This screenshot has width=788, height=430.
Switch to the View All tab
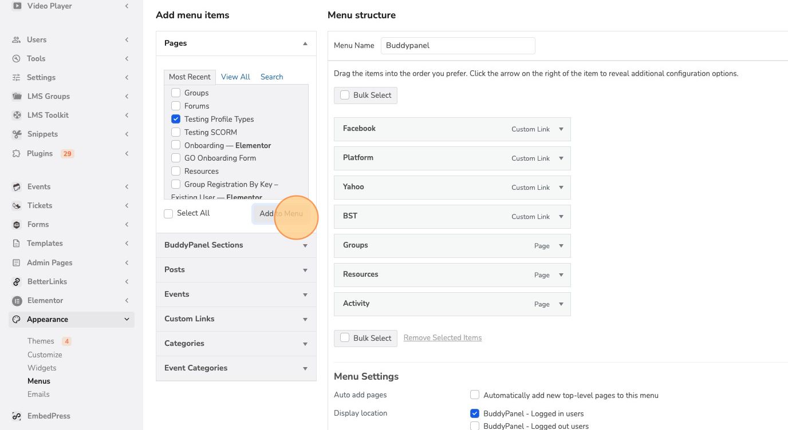pos(235,77)
